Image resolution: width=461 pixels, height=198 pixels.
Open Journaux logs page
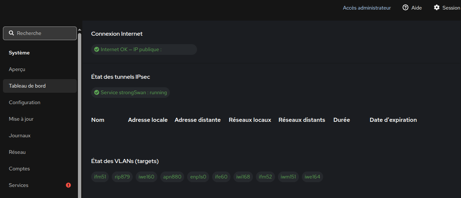coord(40,135)
